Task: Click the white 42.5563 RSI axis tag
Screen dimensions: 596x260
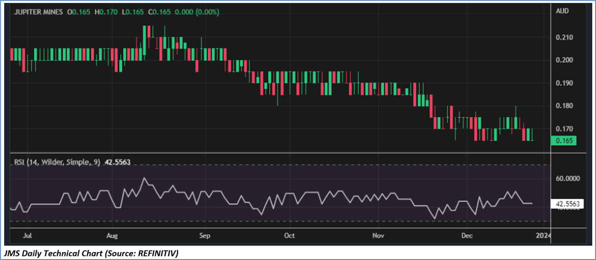Action: coord(567,203)
